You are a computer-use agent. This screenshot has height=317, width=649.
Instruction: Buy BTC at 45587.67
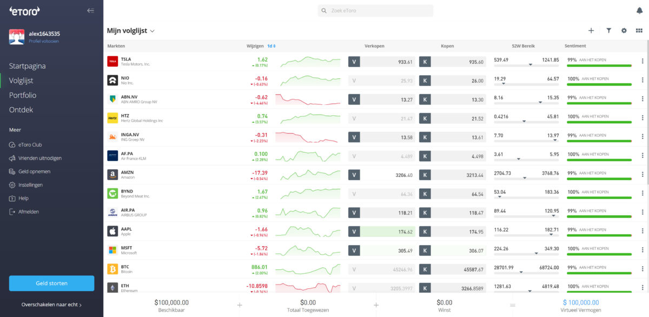pyautogui.click(x=453, y=269)
